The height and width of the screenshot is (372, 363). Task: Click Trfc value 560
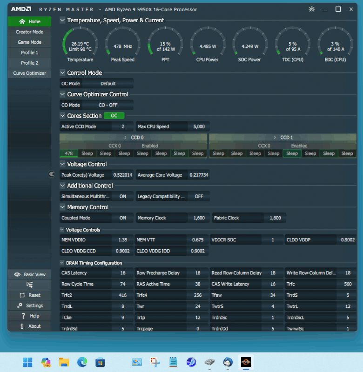(348, 284)
